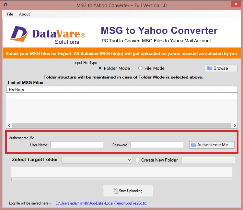Screen dimensions: 243x210
Task: Click the folder icon on Browse button
Action: click(210, 68)
